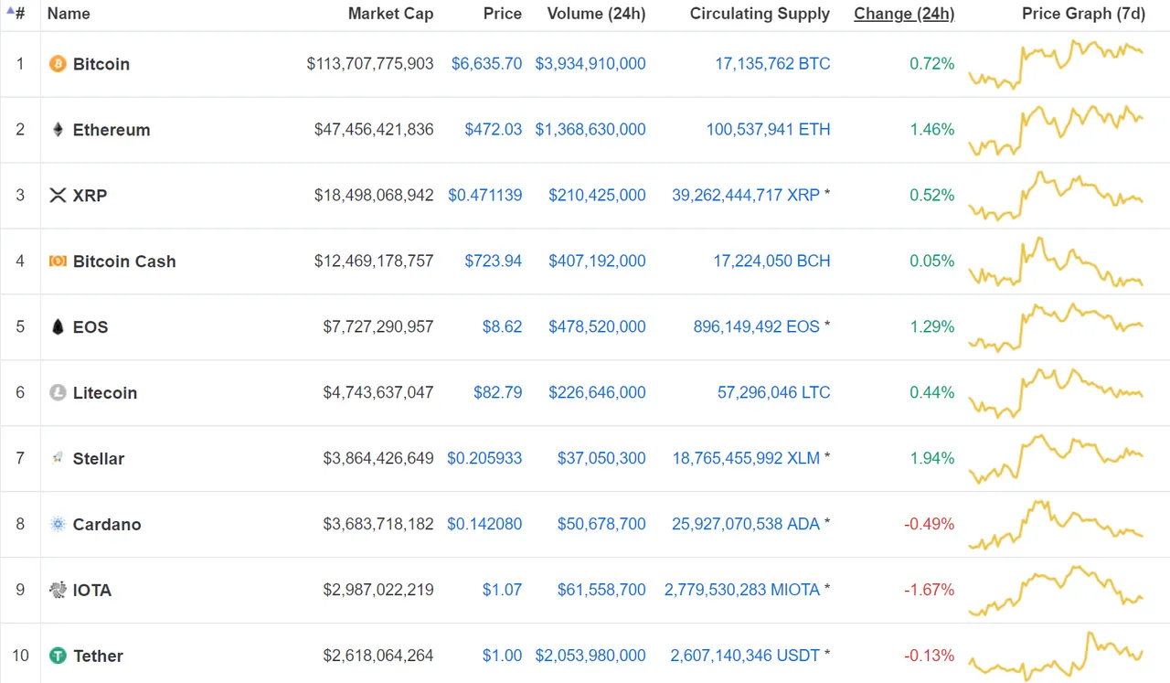Image resolution: width=1170 pixels, height=683 pixels.
Task: Click XRP volume $210,425,000
Action: 597,196
